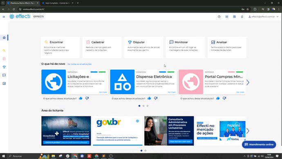The height and width of the screenshot is (159, 282).
Task: Click the EFFECTI company label
Action: 38,16
